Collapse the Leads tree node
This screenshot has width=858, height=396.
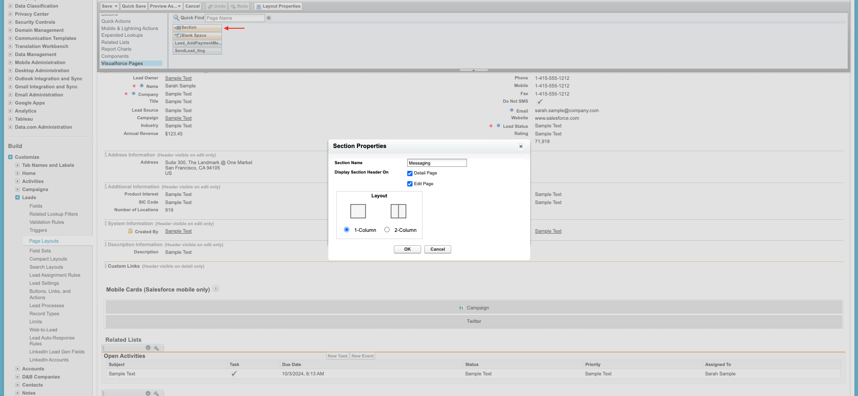pos(17,197)
